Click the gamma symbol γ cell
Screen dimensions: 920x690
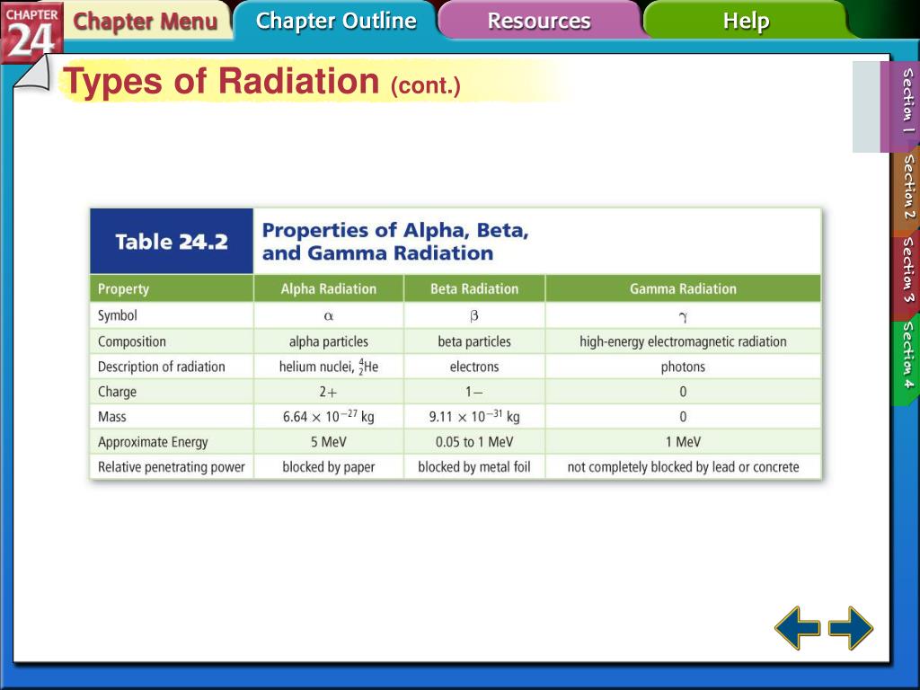tap(683, 315)
